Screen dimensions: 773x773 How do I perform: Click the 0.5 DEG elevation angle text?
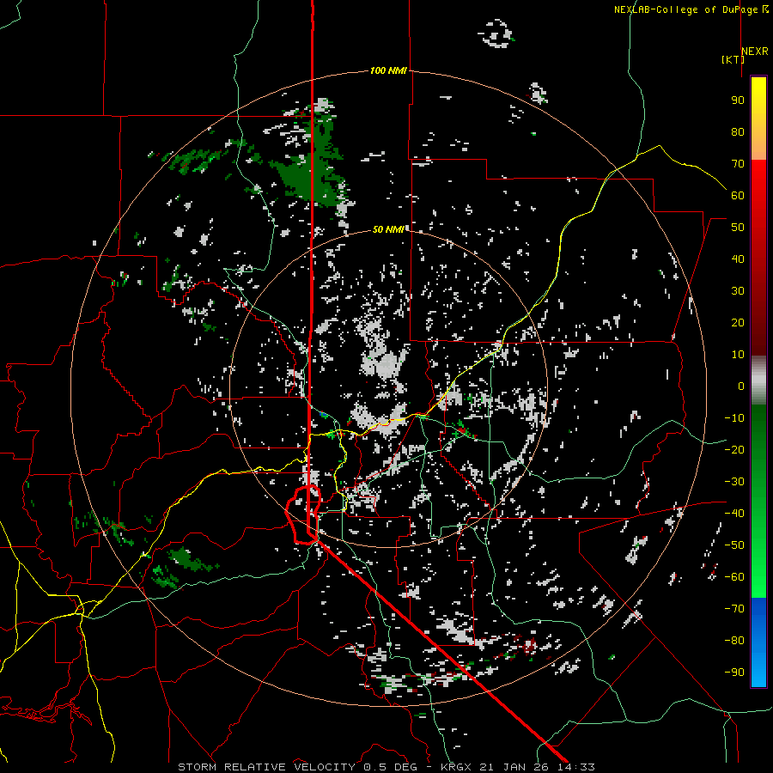coord(390,767)
